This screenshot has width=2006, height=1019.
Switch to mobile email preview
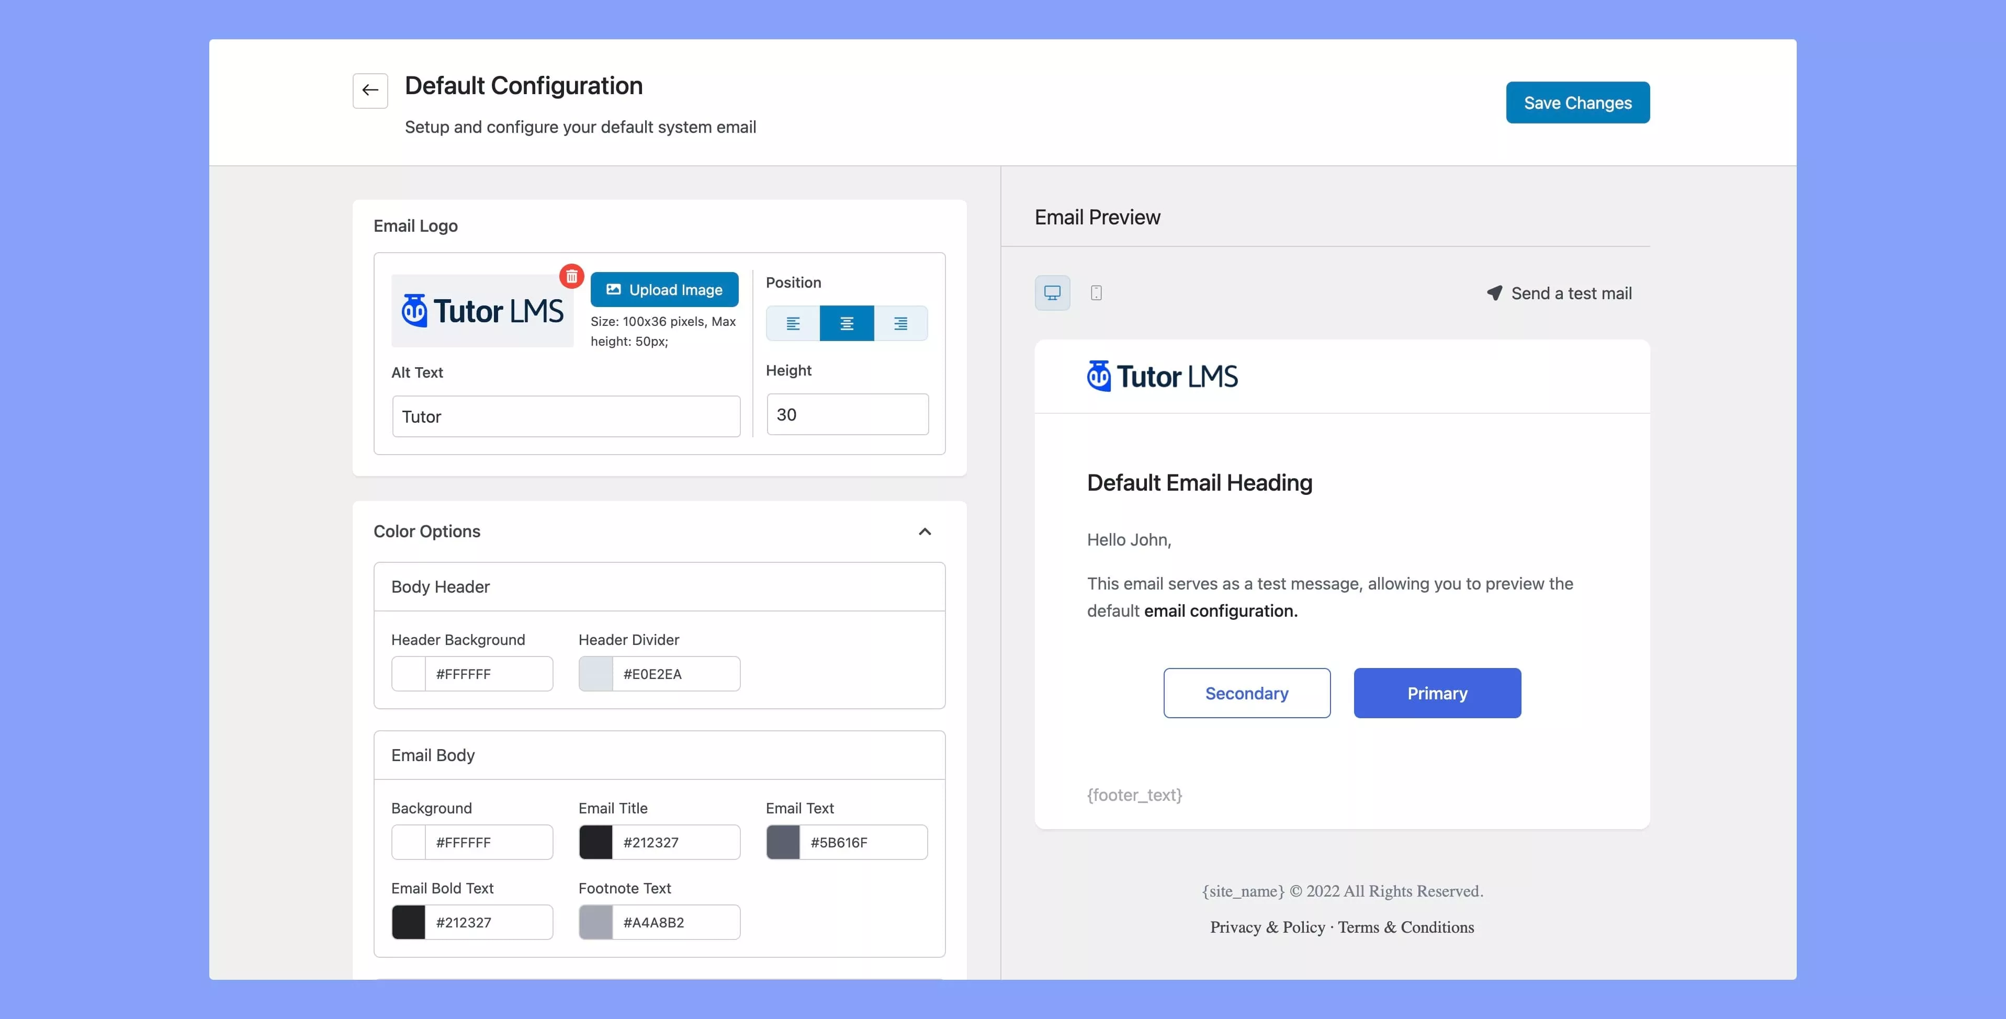tap(1096, 293)
